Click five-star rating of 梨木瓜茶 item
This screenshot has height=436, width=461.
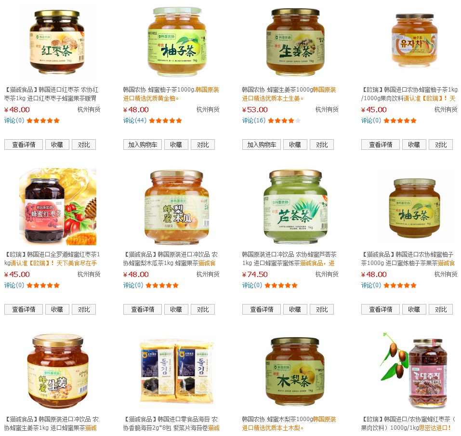click(162, 285)
